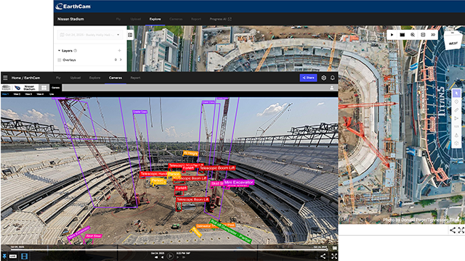Image resolution: width=465 pixels, height=261 pixels.
Task: Jump to the previous image with the rewind button
Action: (157, 257)
